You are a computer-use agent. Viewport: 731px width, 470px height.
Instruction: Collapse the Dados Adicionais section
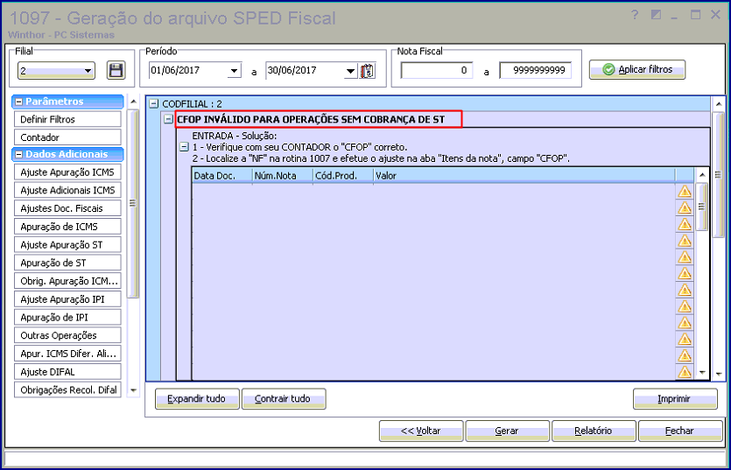[x=18, y=154]
